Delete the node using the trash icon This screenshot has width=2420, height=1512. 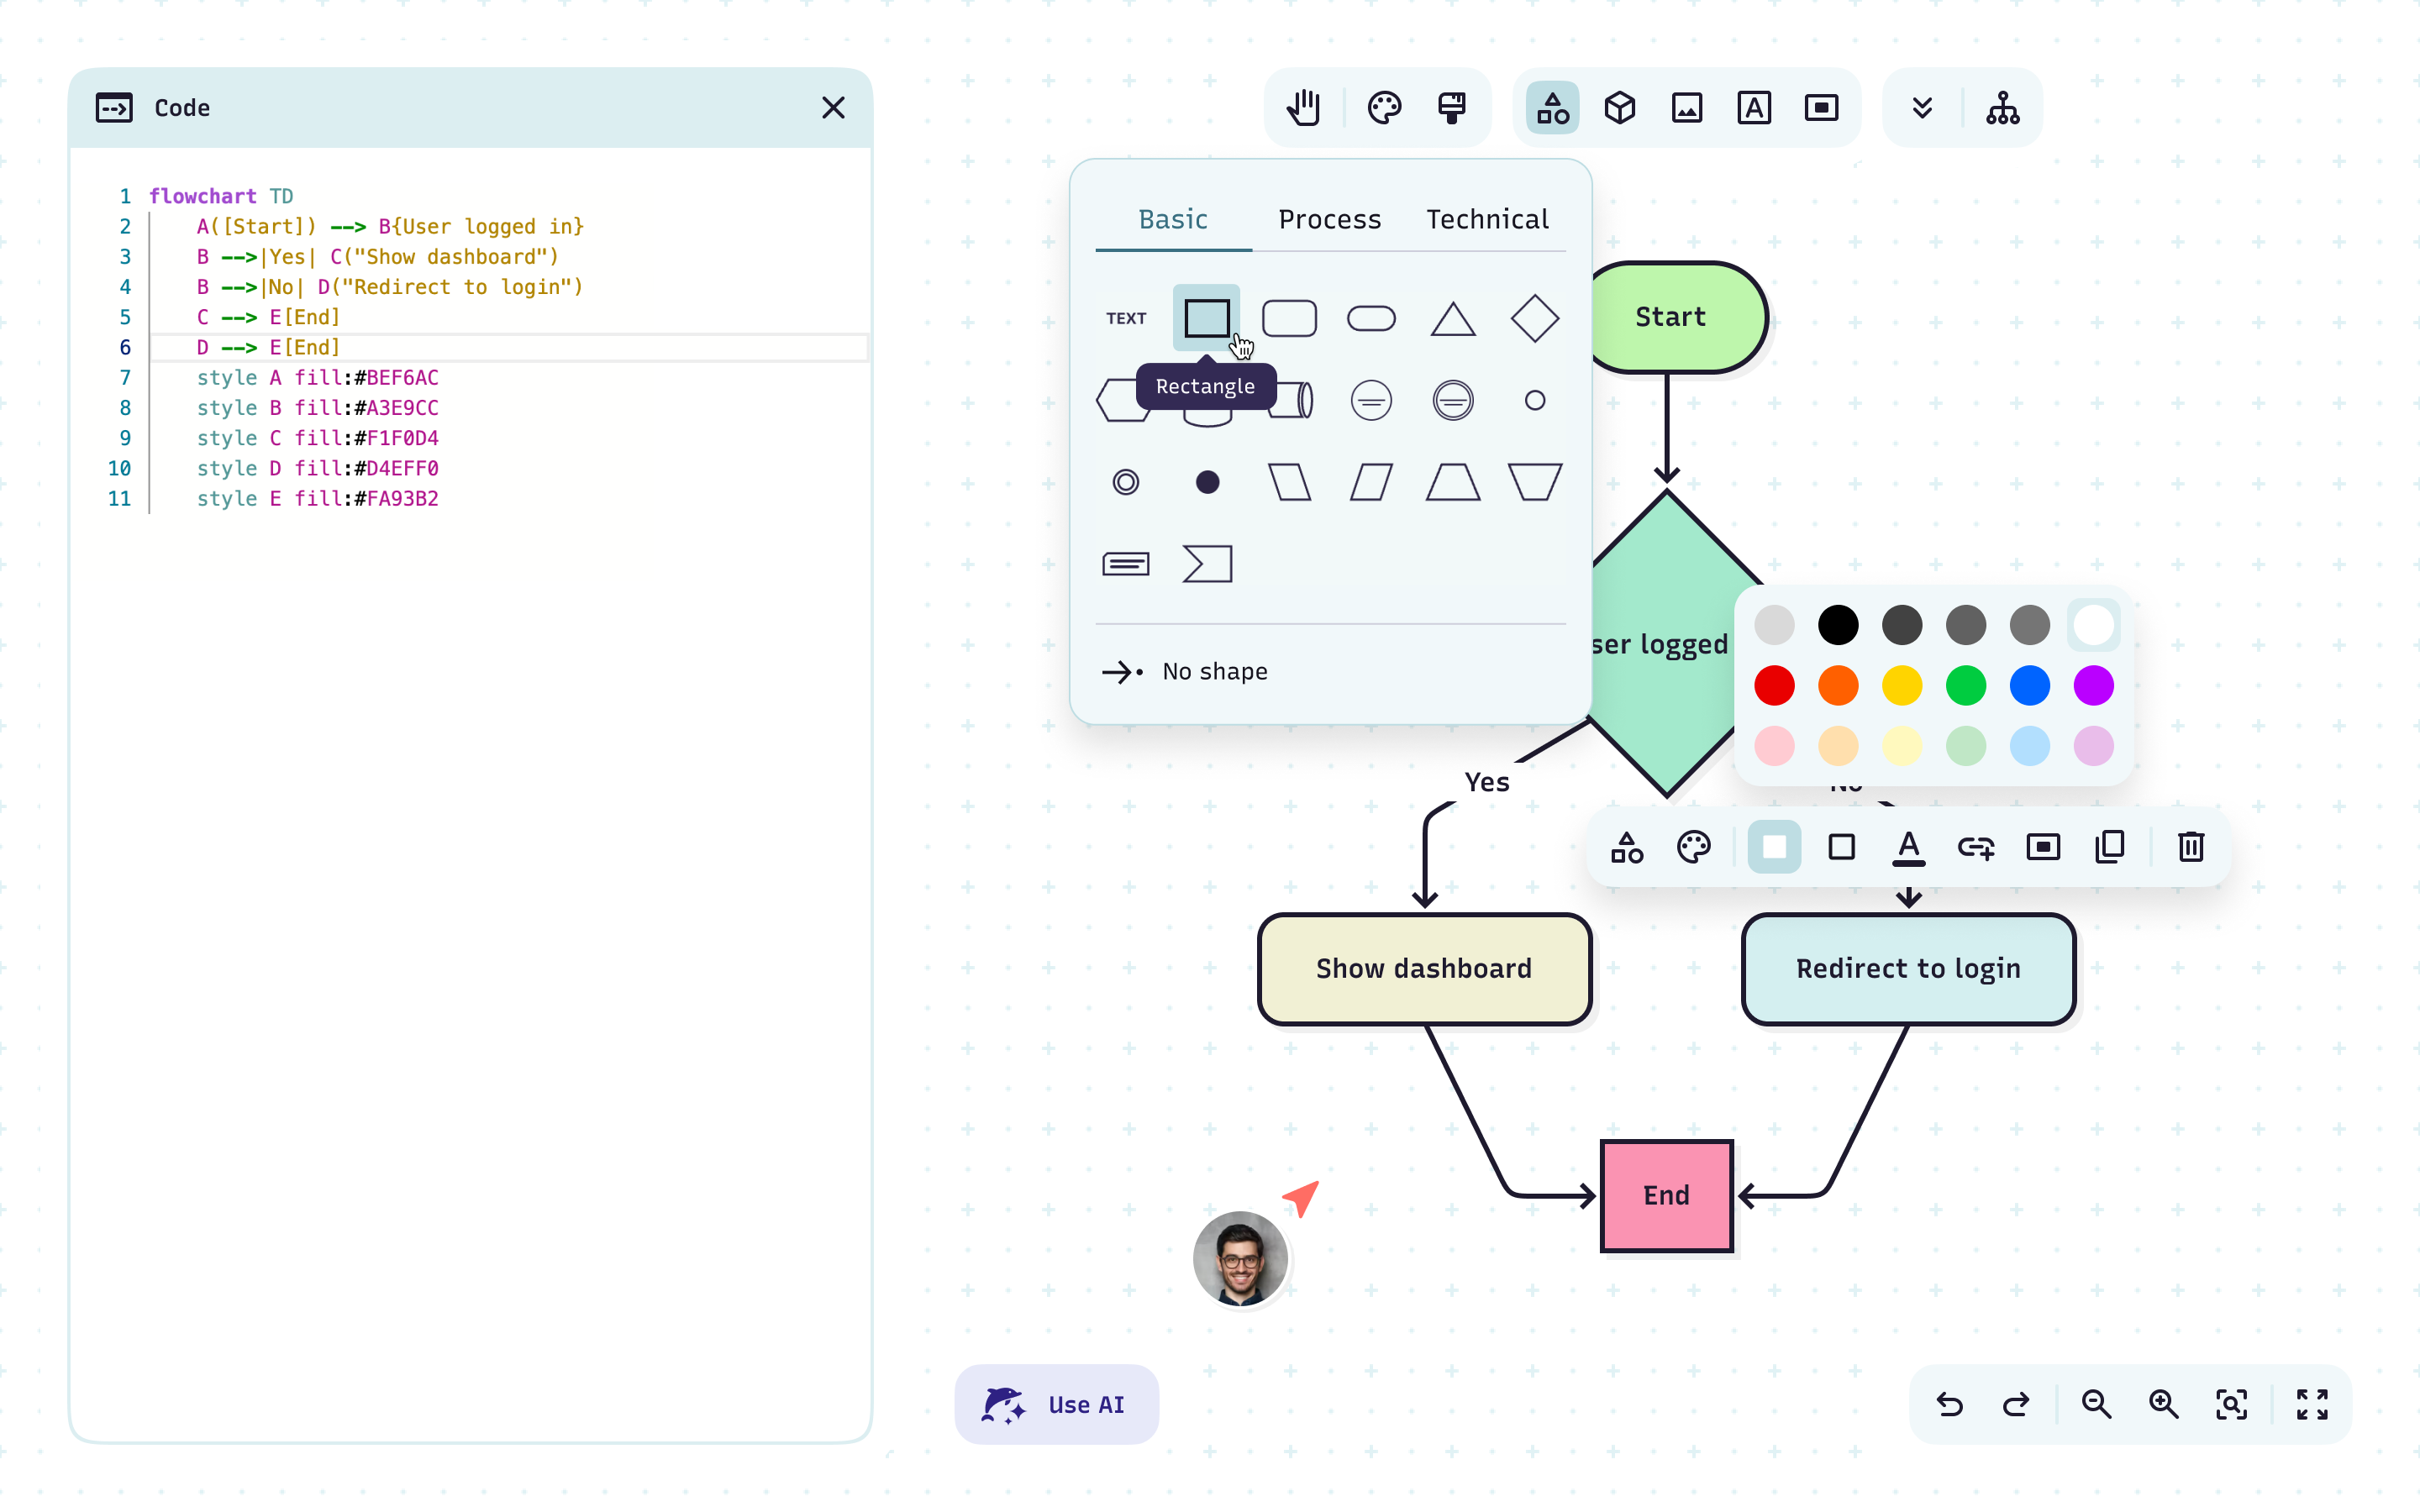tap(2191, 846)
